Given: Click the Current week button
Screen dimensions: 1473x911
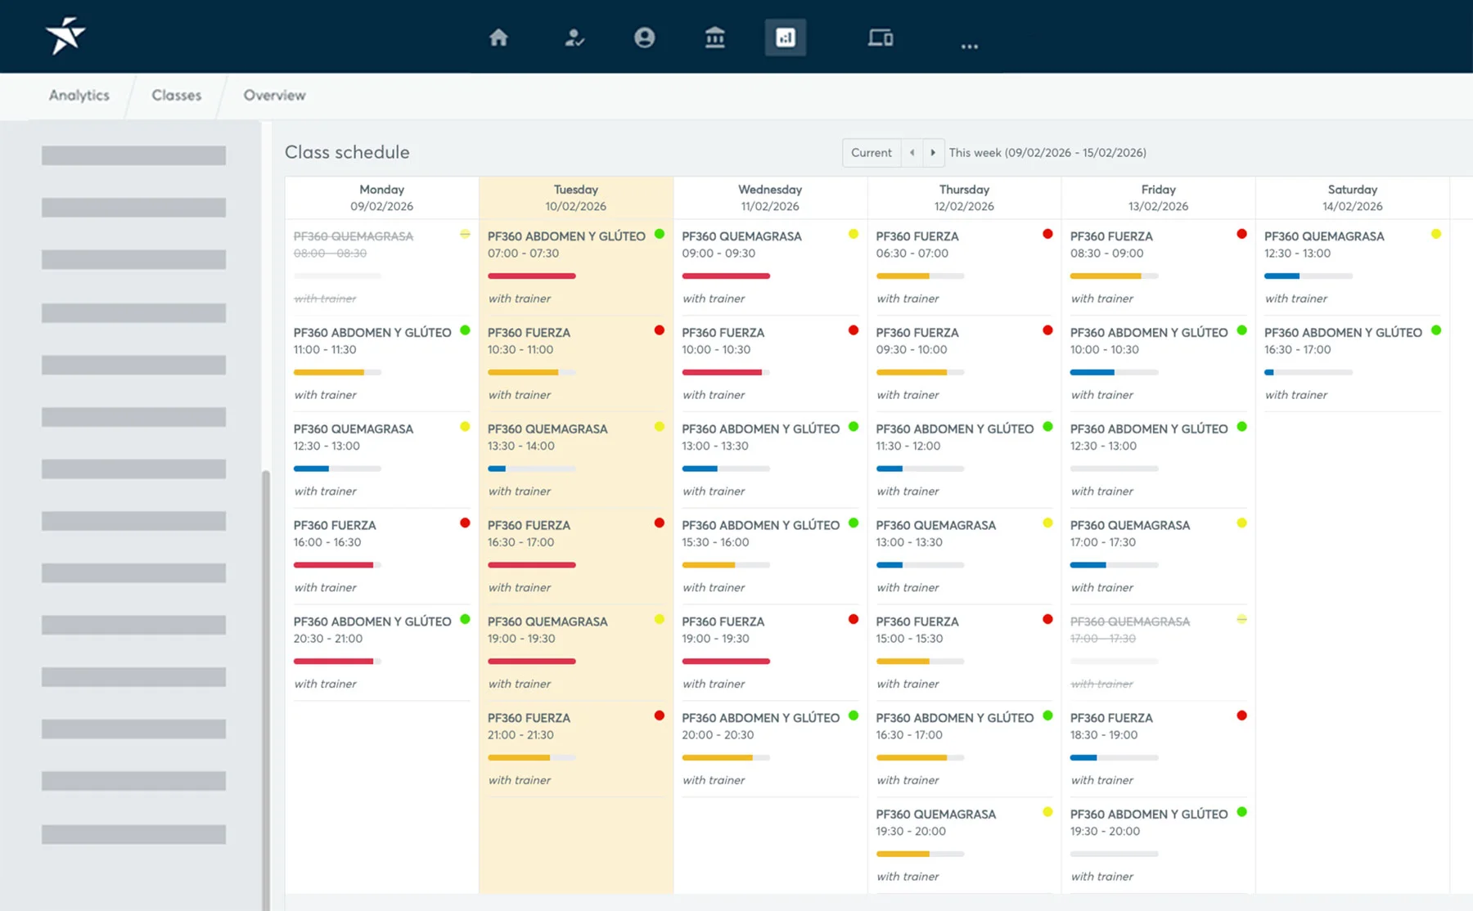Looking at the screenshot, I should pyautogui.click(x=871, y=153).
